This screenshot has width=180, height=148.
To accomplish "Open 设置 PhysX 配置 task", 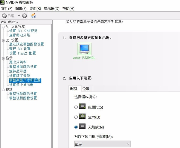I will coord(22,53).
